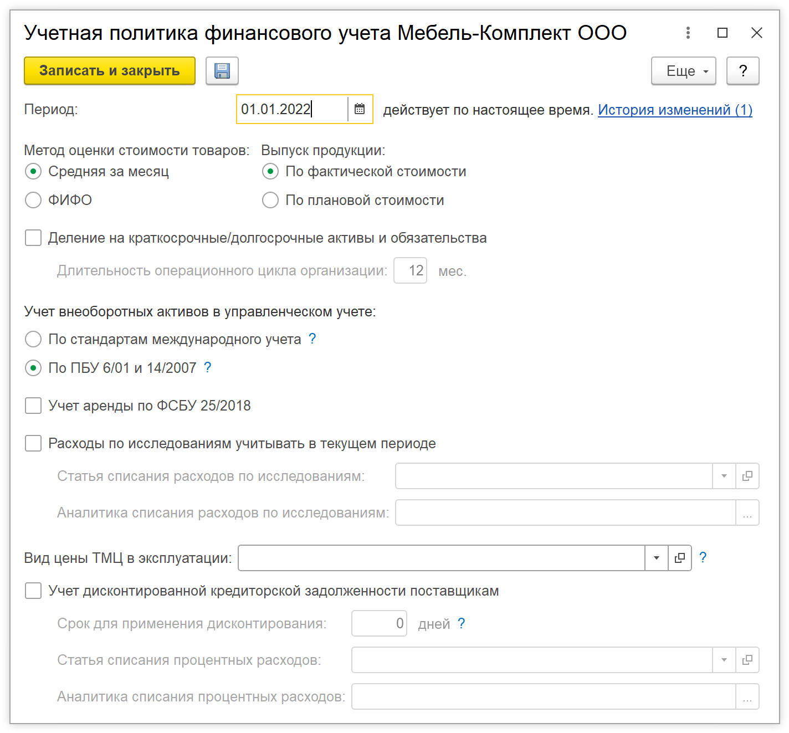The width and height of the screenshot is (789, 733).
Task: Select the ФИФО radio button
Action: click(x=33, y=200)
